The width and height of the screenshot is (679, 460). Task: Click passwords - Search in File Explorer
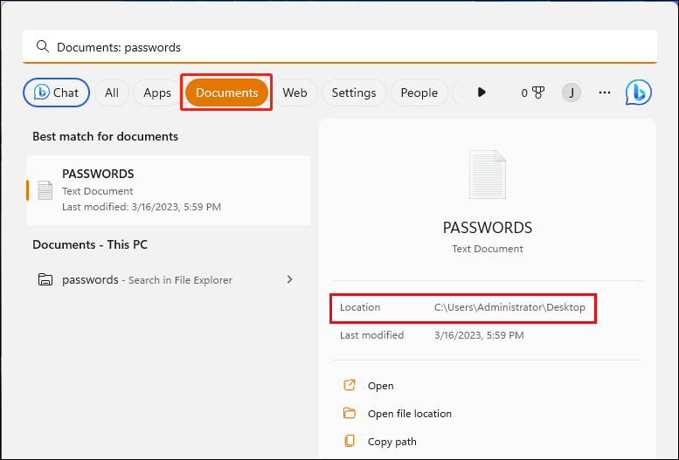(168, 279)
